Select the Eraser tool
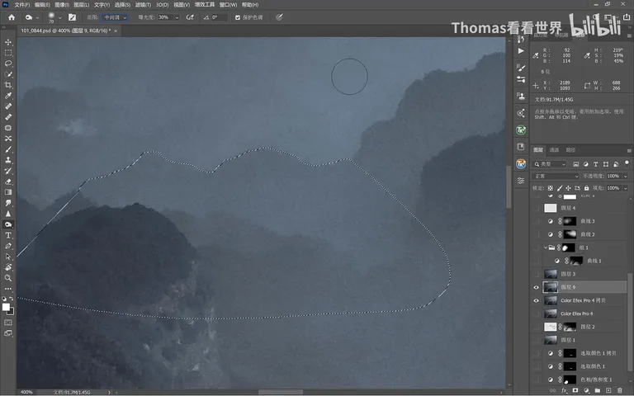The width and height of the screenshot is (634, 396). tap(8, 181)
